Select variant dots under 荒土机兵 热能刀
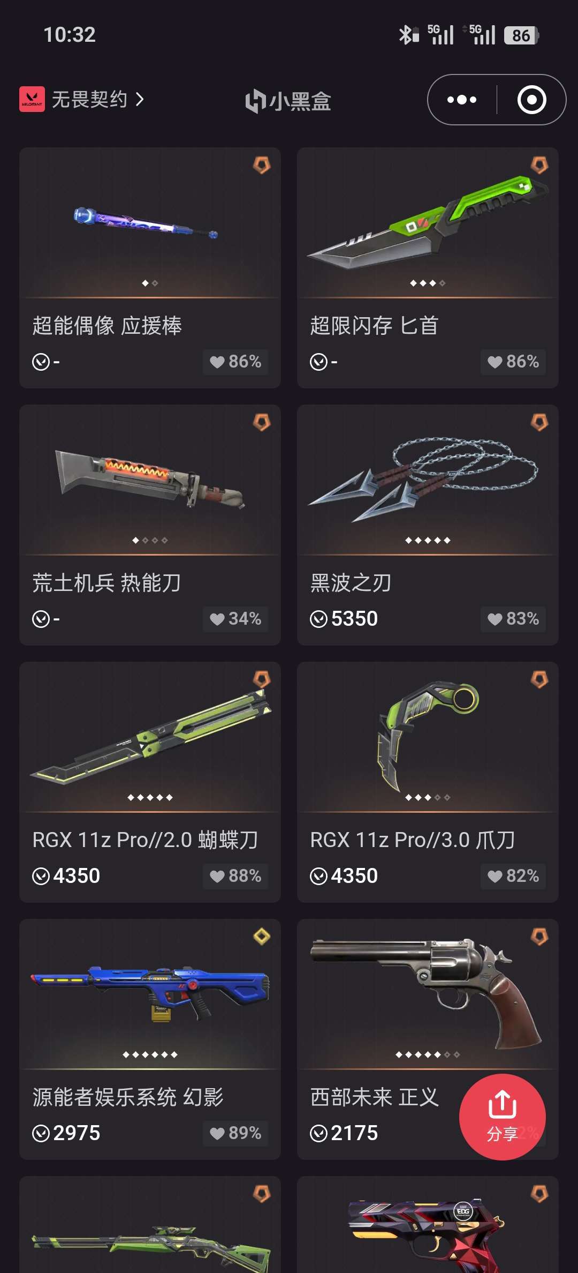 (x=150, y=540)
